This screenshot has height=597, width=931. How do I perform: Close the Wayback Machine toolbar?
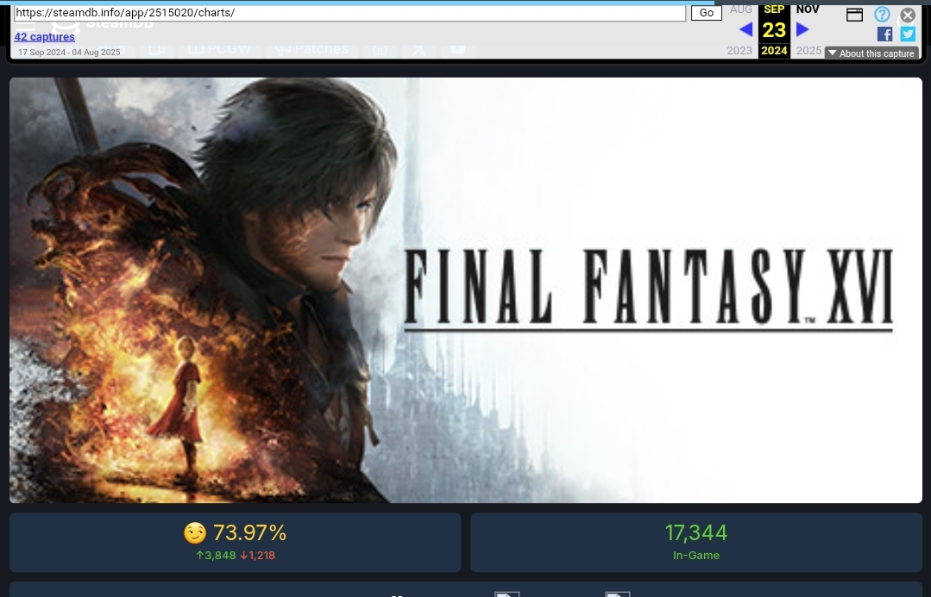(908, 15)
